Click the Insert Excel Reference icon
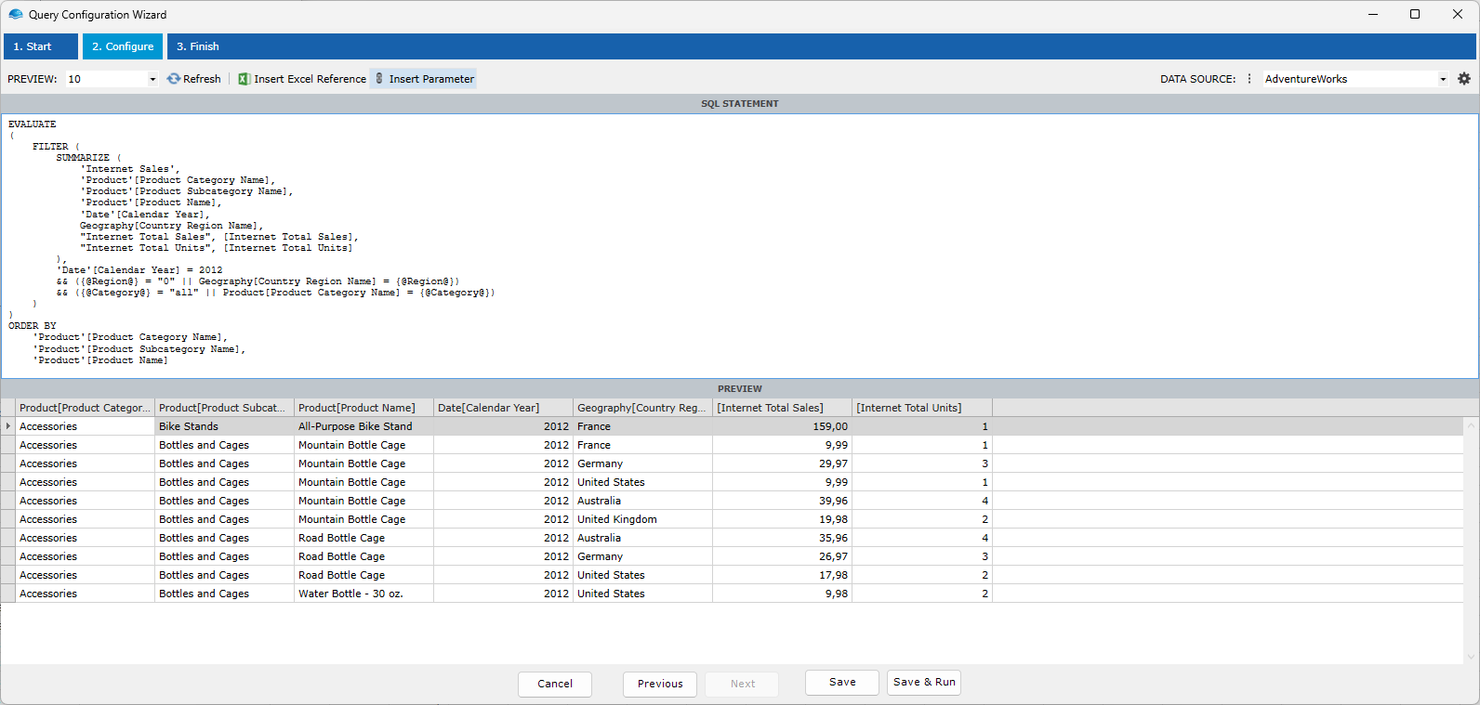Image resolution: width=1480 pixels, height=705 pixels. coord(244,79)
